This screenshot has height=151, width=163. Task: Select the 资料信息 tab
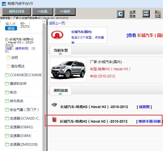[61, 91]
